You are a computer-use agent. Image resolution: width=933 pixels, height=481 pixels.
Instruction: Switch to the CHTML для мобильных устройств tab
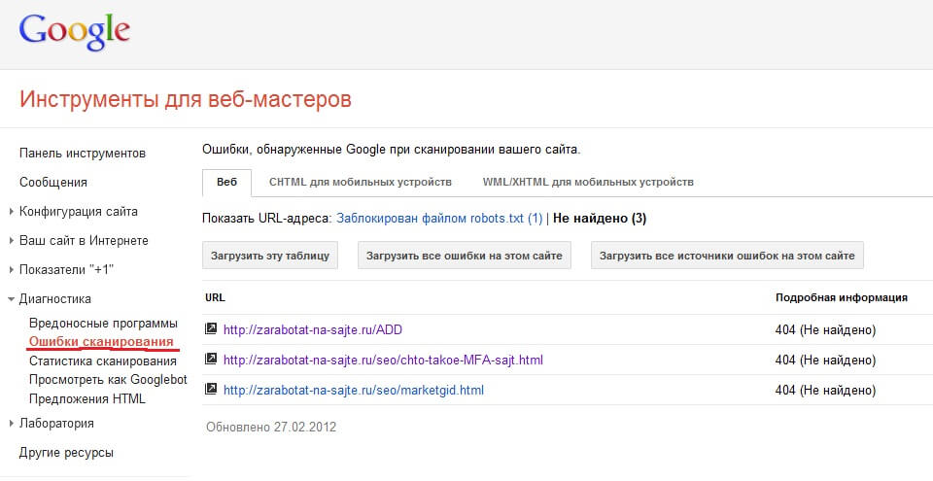click(360, 182)
